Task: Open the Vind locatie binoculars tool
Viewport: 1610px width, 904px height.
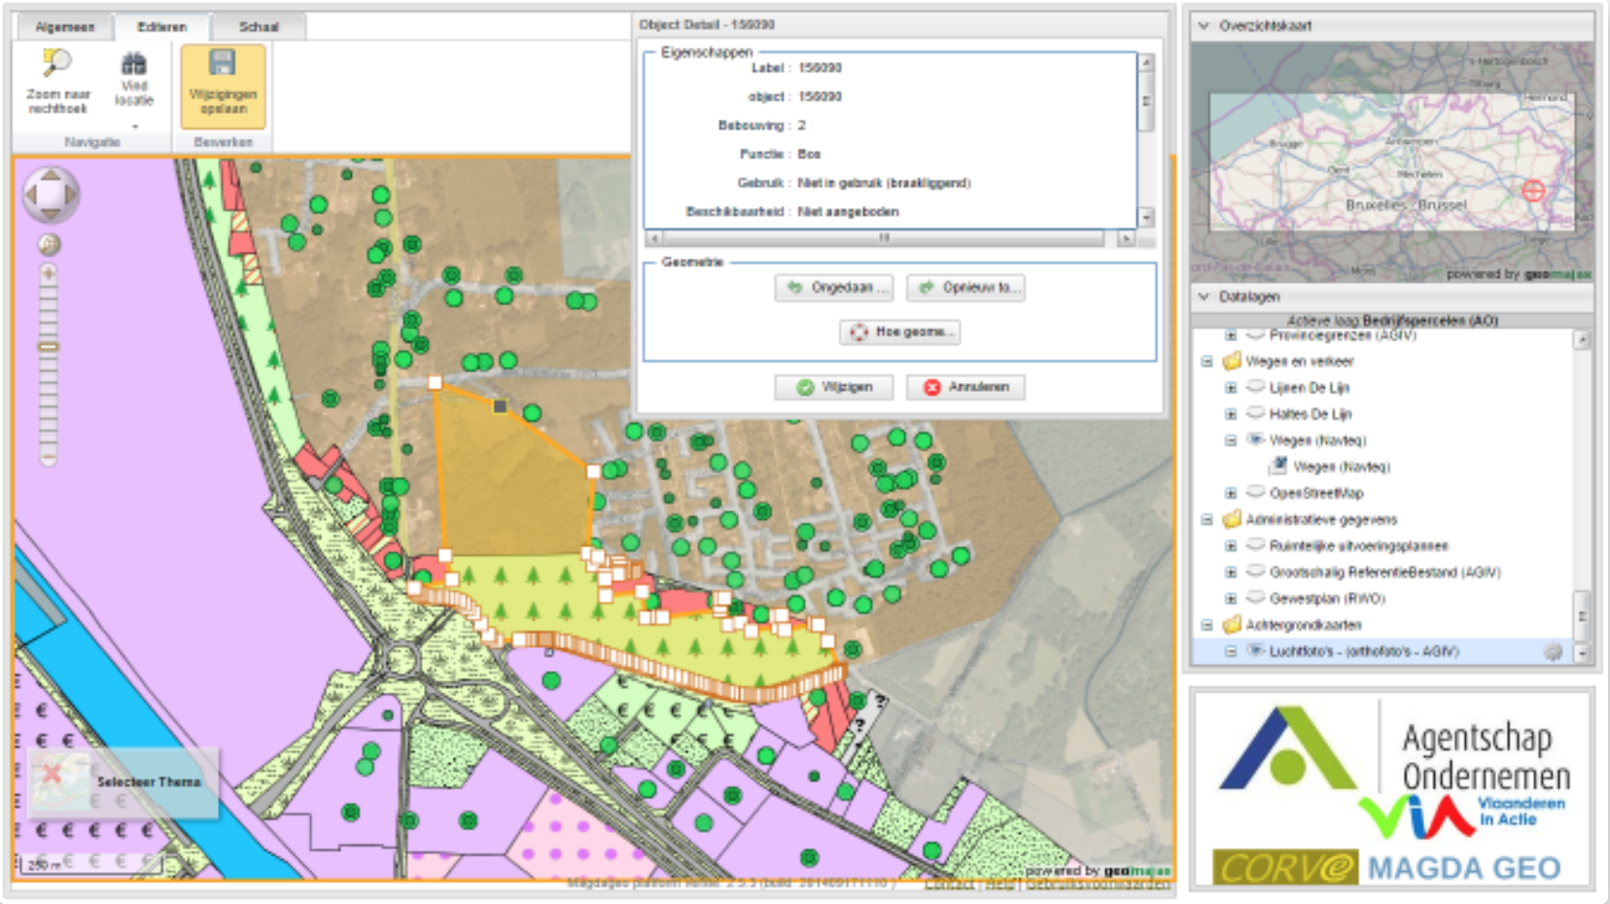Action: tap(134, 80)
